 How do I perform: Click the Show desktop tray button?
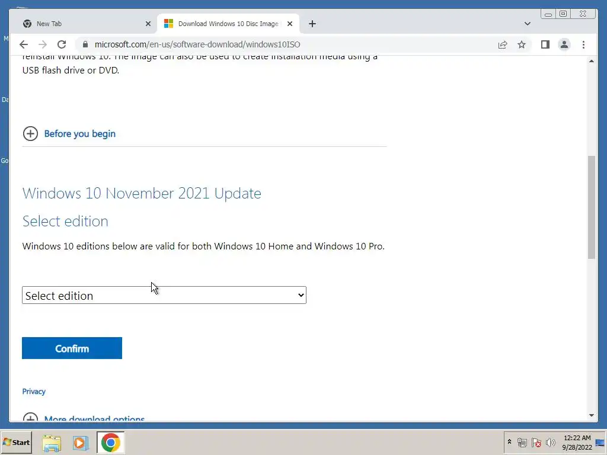pyautogui.click(x=600, y=442)
